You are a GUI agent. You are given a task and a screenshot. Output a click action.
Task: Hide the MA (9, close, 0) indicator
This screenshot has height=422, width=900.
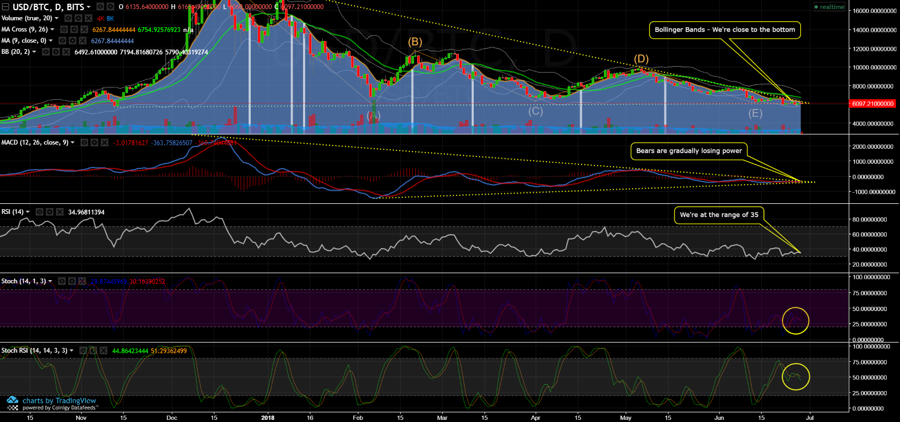(x=62, y=41)
